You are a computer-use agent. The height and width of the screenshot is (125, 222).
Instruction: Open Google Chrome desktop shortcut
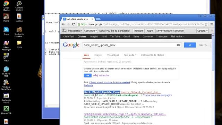click(x=6, y=6)
